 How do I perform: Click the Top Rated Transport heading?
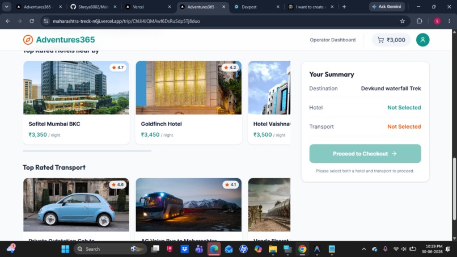[x=54, y=167]
